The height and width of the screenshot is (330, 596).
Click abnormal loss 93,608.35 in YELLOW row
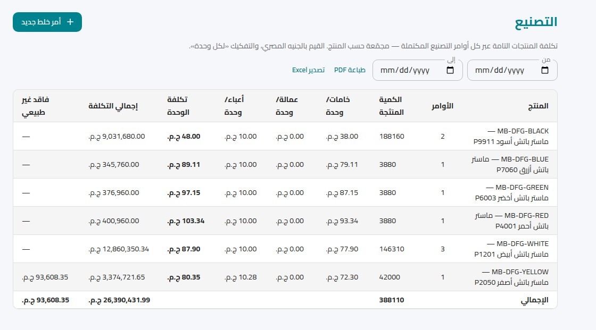[x=45, y=277]
